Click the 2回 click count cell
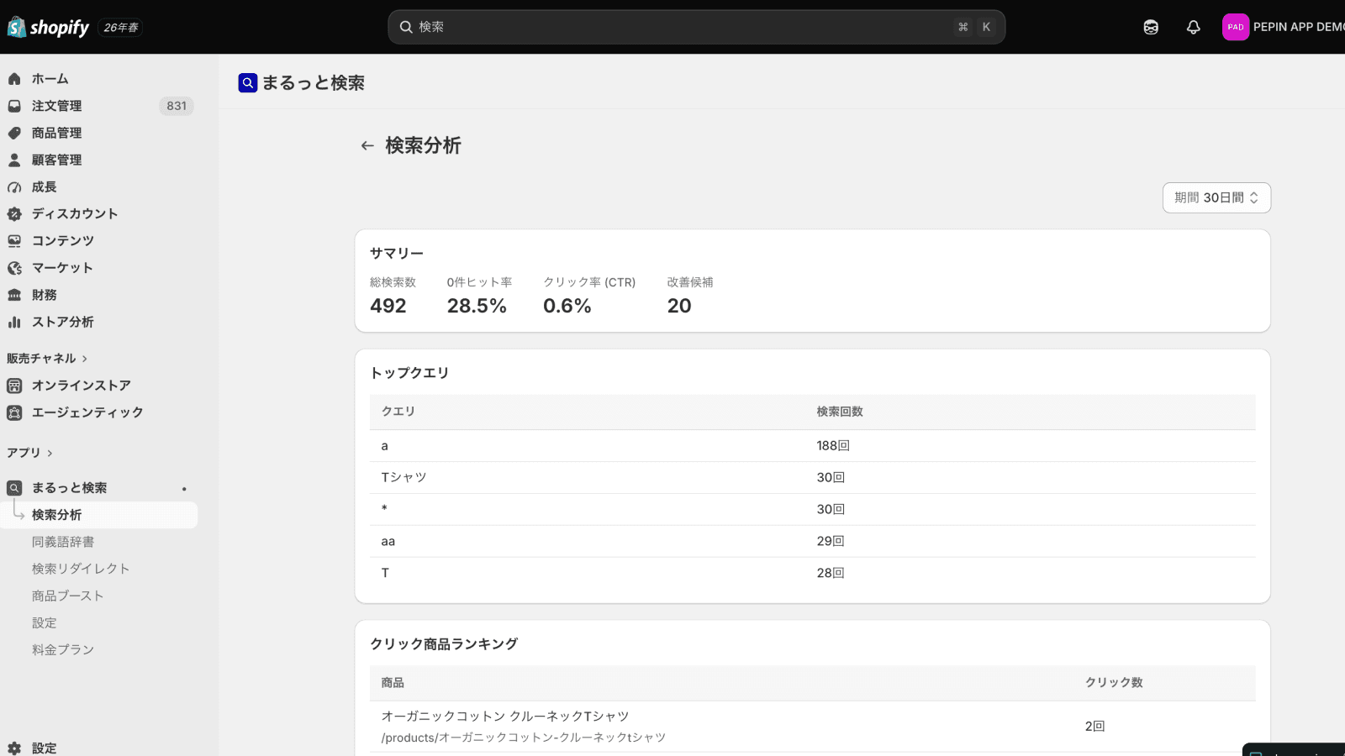This screenshot has height=756, width=1345. pos(1094,727)
